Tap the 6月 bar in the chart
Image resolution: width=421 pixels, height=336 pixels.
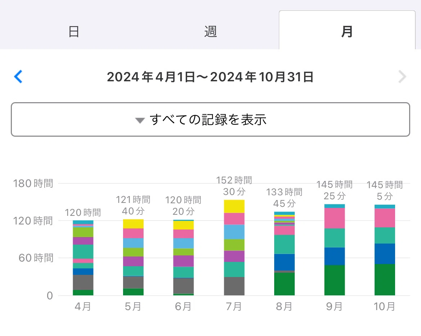[184, 258]
